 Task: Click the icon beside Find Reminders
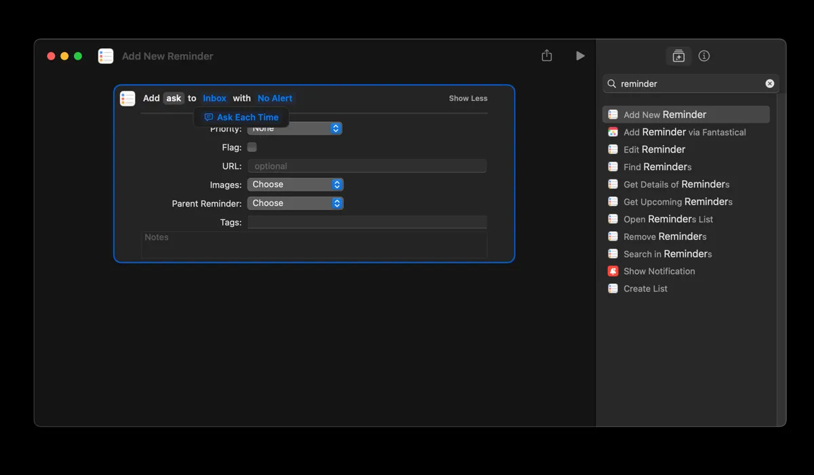tap(613, 167)
